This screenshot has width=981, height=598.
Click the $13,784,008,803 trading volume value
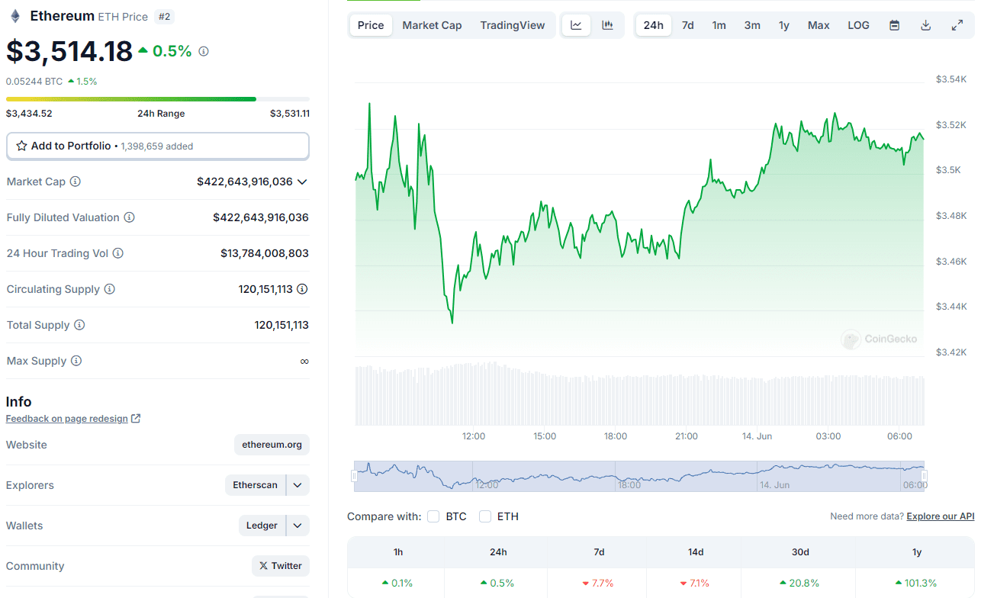265,253
